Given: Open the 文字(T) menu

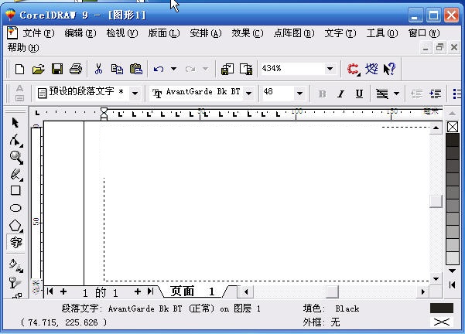Looking at the screenshot, I should (x=340, y=33).
